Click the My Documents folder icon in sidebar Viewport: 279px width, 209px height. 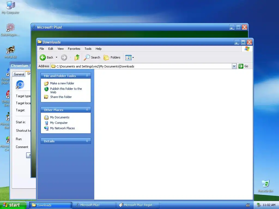click(x=46, y=117)
